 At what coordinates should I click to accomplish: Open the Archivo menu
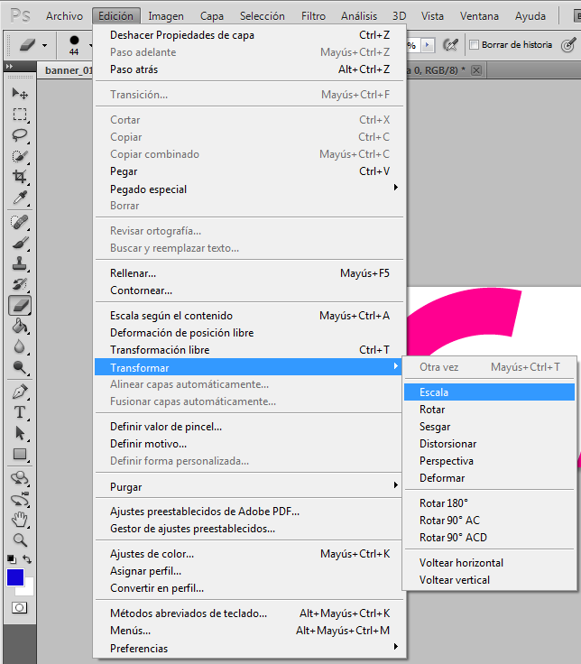pos(64,16)
